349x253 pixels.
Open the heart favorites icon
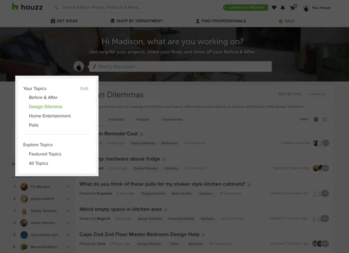click(274, 8)
